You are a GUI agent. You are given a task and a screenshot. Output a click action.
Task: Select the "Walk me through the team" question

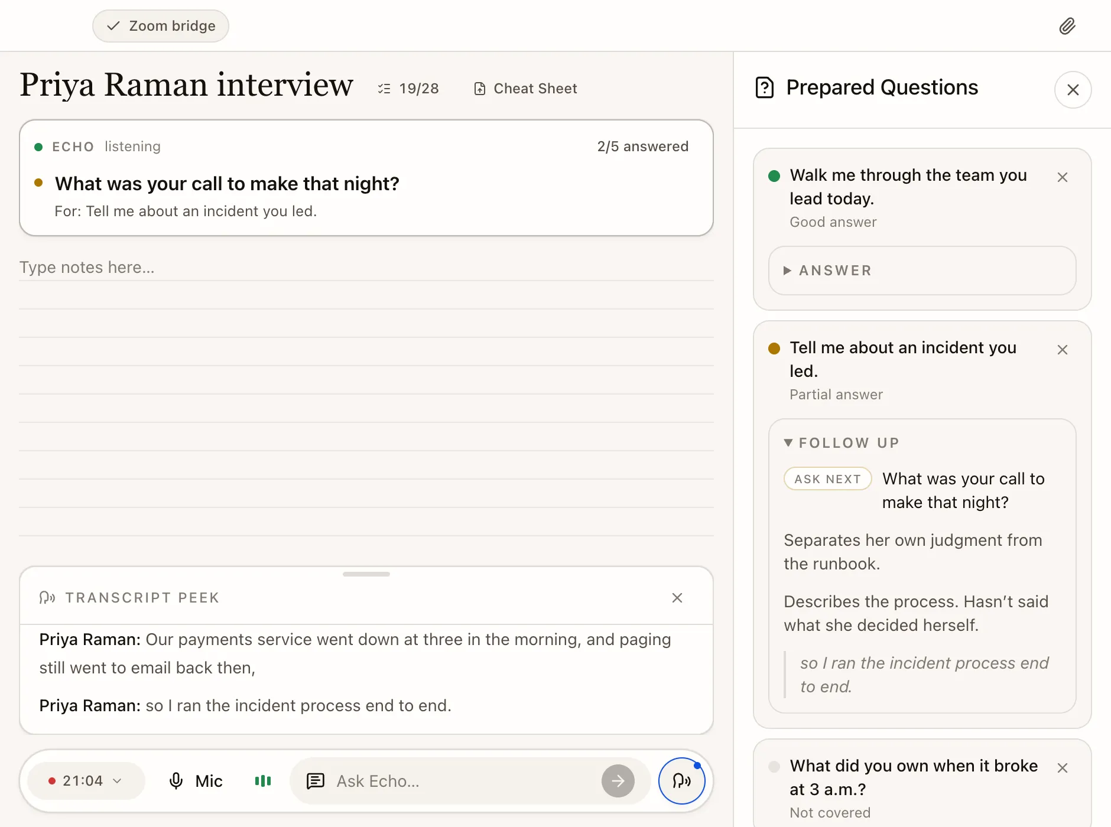(x=908, y=187)
